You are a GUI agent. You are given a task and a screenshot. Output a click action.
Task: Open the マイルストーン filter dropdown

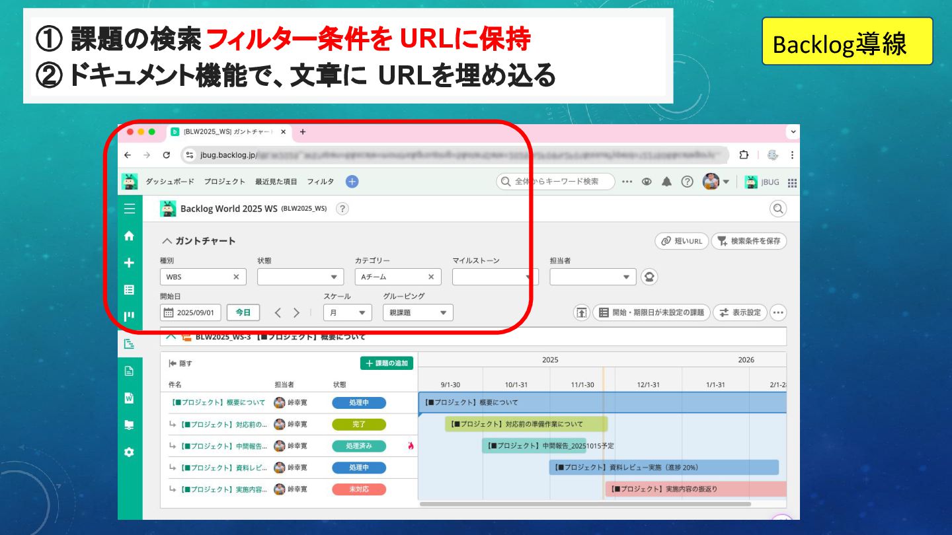495,277
